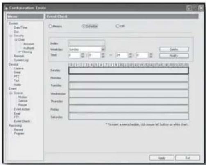Open FTP in the menu tree
This screenshot has width=206, height=165.
16,117
